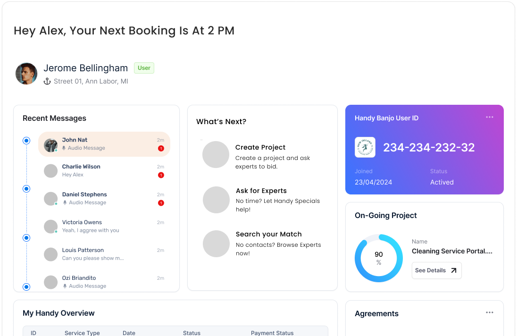Open Jerome Bellingham's profile photo
517x336 pixels.
(x=26, y=74)
